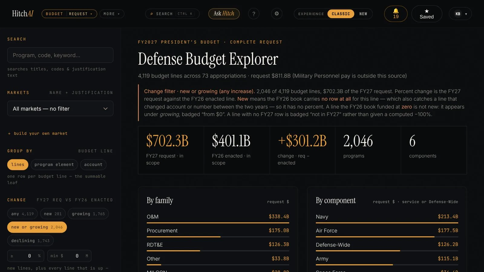Open the Ask Hitch assistant
484x272 pixels.
(224, 14)
